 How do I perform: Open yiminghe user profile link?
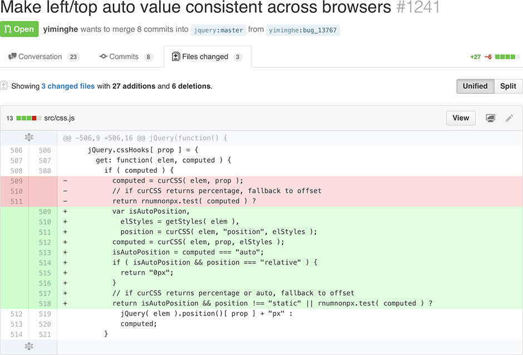tap(61, 29)
